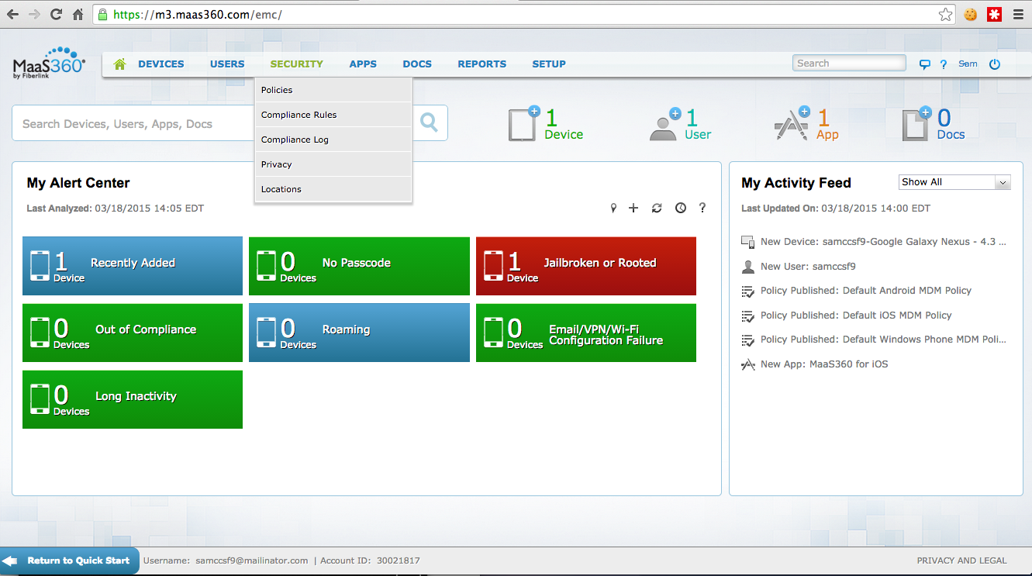Image resolution: width=1032 pixels, height=576 pixels.
Task: Open help with the top question mark icon
Action: point(944,64)
